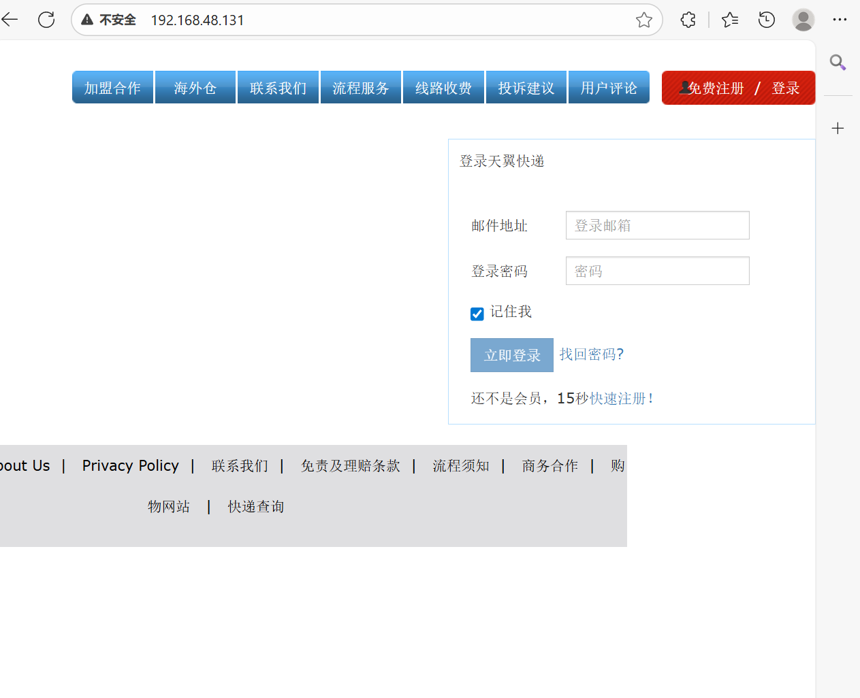860x698 pixels.
Task: Open the Privacy Policy footer link
Action: click(x=131, y=465)
